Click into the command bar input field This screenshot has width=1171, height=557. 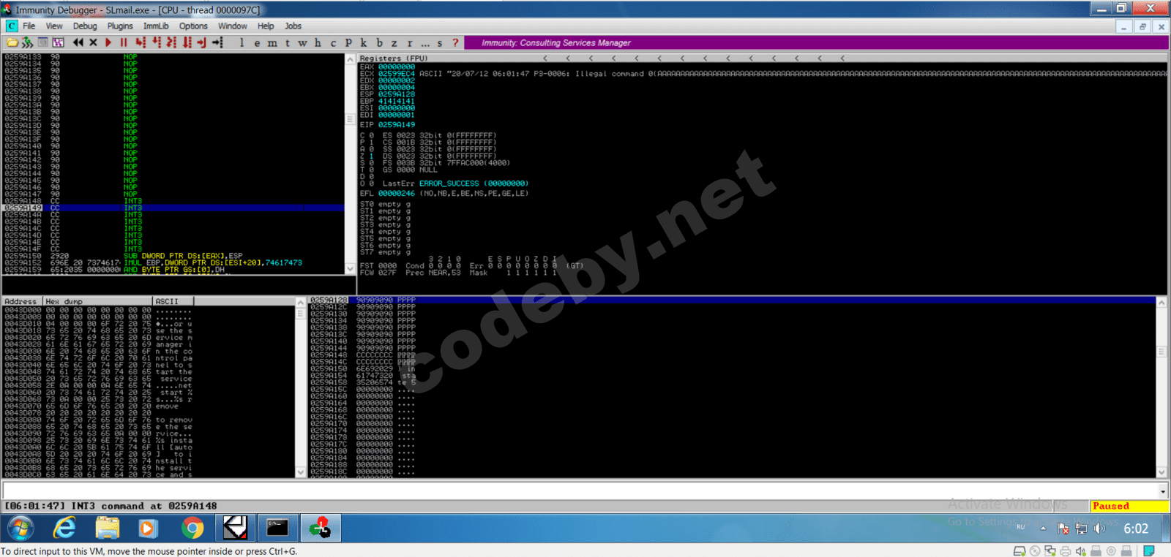[580, 491]
